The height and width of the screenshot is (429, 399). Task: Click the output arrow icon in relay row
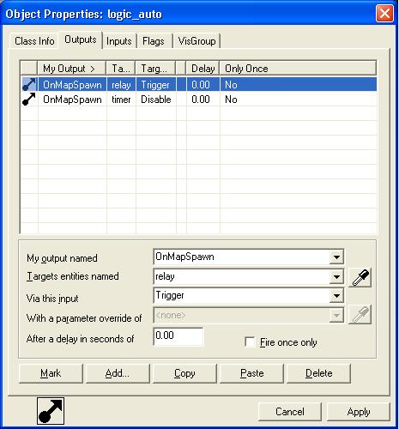click(29, 85)
